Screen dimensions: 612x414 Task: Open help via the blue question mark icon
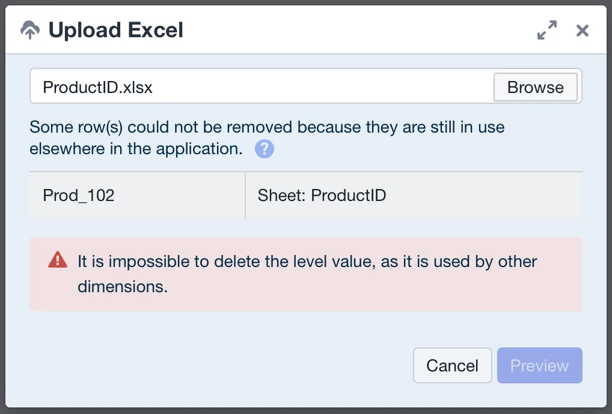[265, 149]
